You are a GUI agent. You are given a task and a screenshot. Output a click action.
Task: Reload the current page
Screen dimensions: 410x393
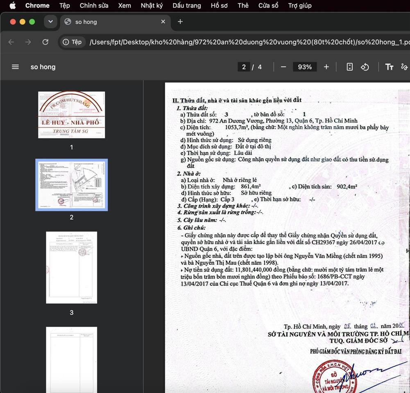[45, 42]
